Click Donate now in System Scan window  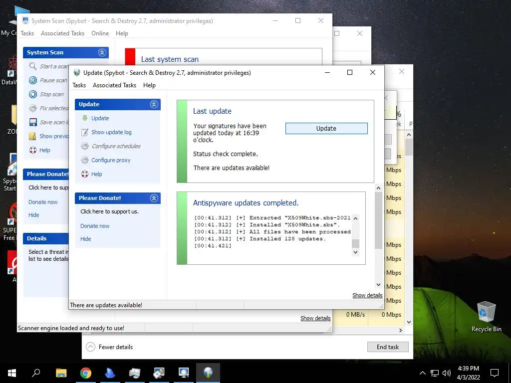[x=43, y=202]
